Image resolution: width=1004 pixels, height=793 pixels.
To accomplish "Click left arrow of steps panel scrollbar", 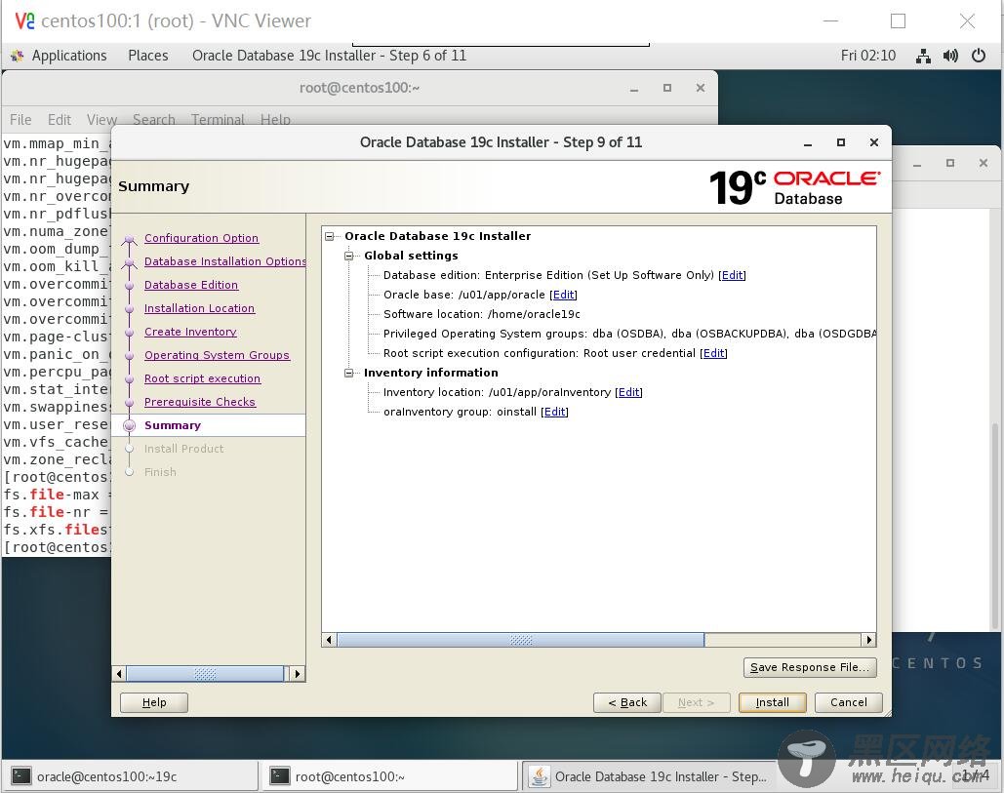I will 119,673.
